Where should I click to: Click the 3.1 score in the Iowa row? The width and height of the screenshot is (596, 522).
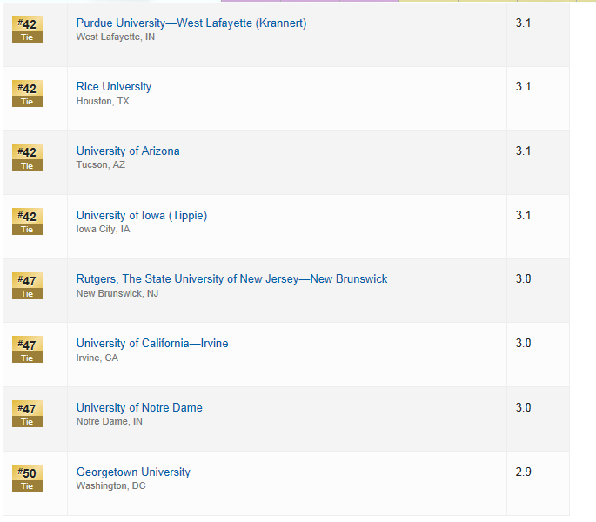[523, 216]
